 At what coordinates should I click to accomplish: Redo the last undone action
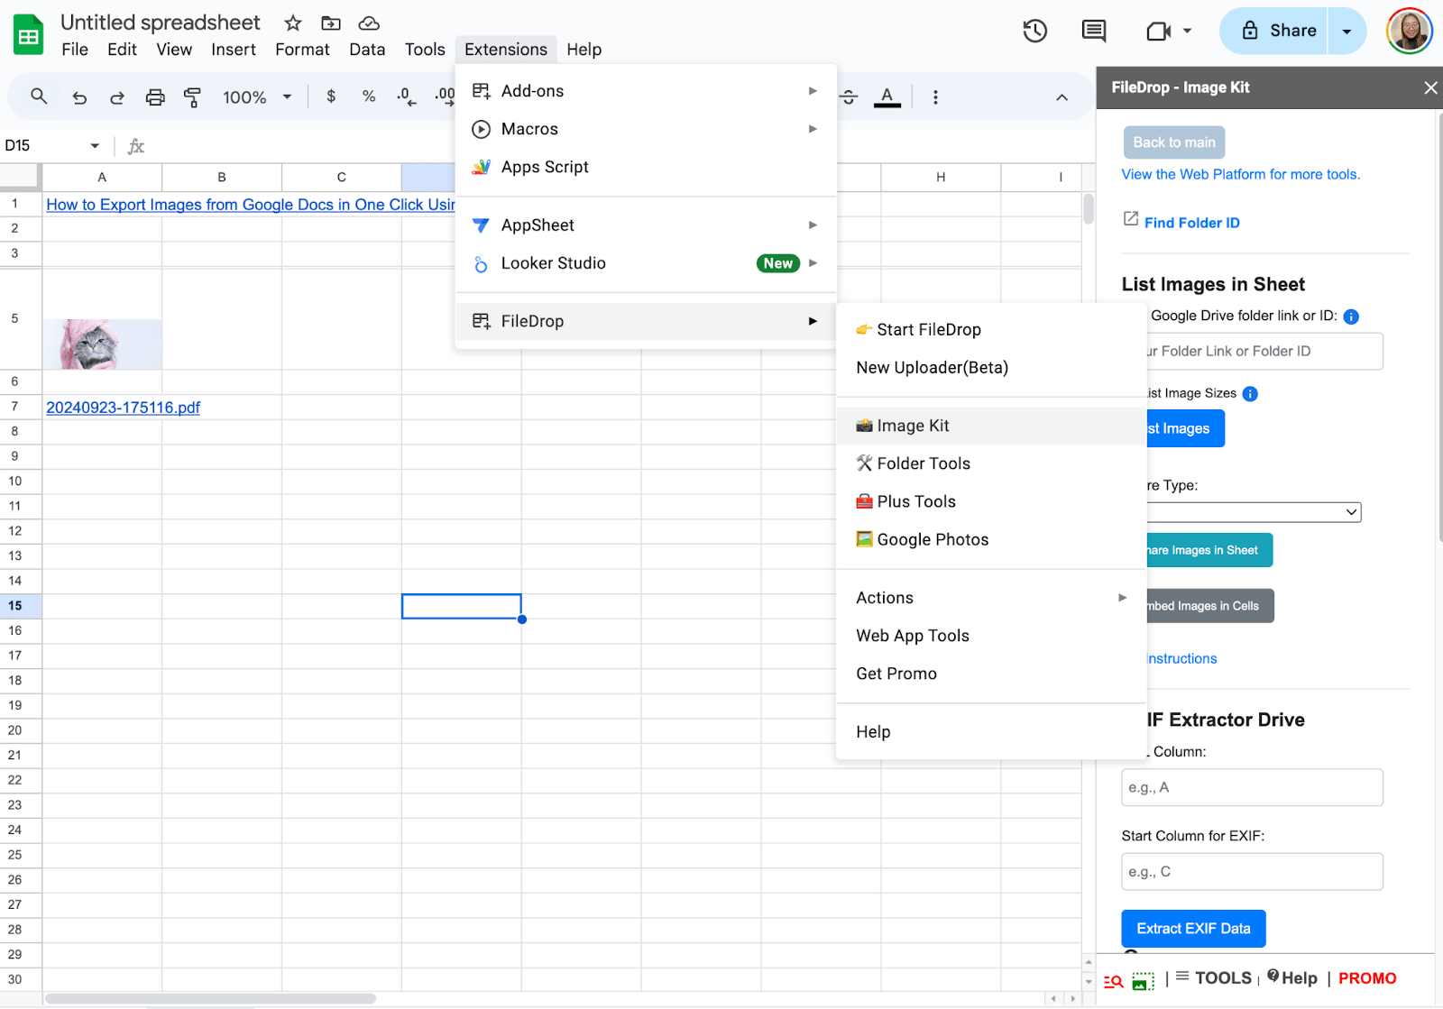pos(117,97)
